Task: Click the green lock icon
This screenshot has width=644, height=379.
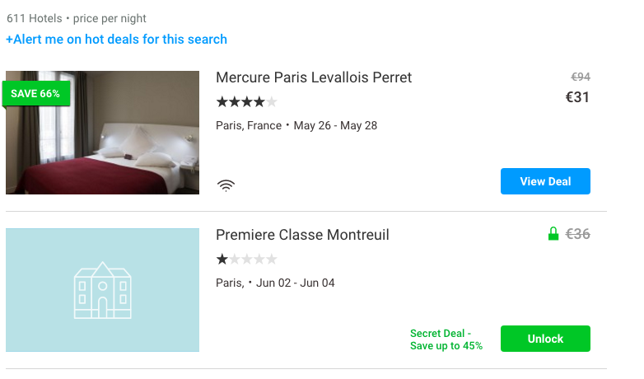Action: click(x=553, y=235)
